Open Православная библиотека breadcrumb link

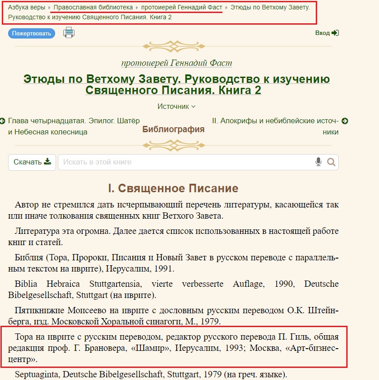pos(93,7)
